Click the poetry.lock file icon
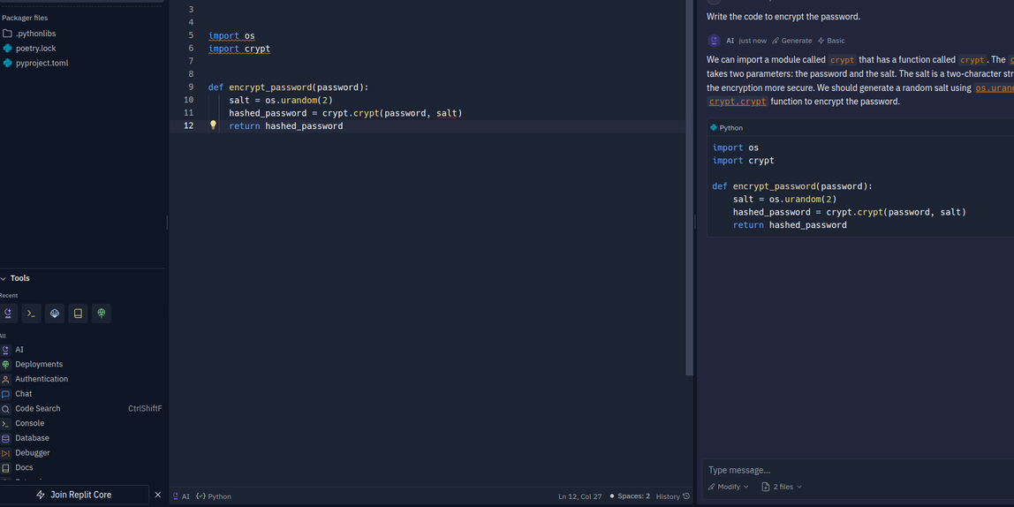Screen dimensions: 1014x507 (7, 49)
